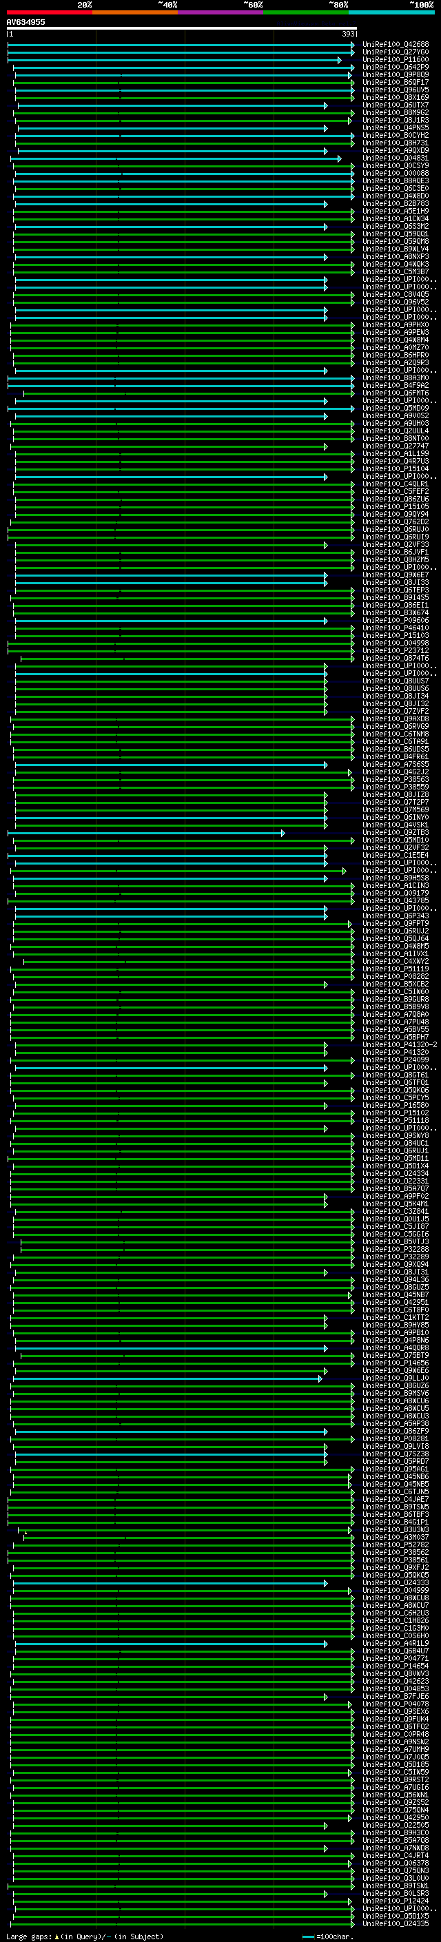Click the UniRef100_B0LSR3 label
The image size is (441, 1942).
(x=396, y=1893)
